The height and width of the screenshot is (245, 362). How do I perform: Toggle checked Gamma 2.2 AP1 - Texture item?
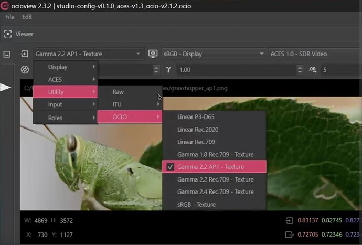tap(215, 167)
